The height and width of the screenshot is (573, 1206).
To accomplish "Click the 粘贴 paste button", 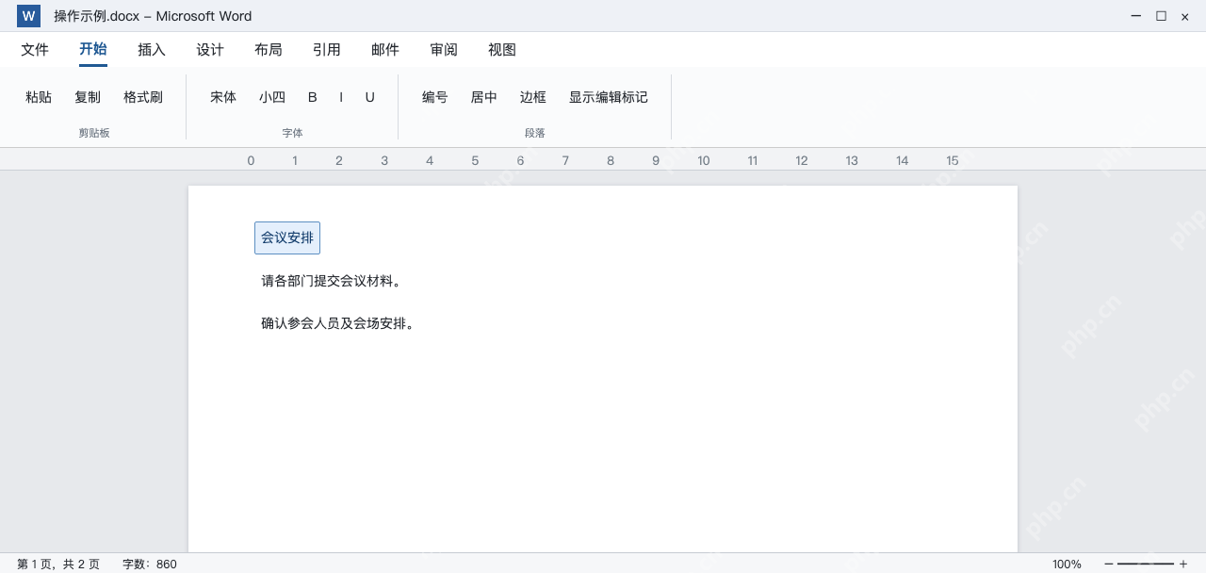I will [39, 97].
